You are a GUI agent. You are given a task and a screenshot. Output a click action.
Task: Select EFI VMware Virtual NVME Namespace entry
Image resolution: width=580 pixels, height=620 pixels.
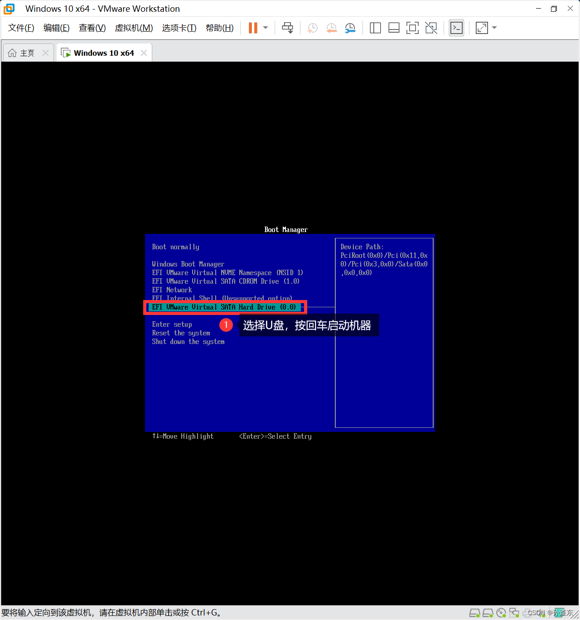click(x=227, y=273)
